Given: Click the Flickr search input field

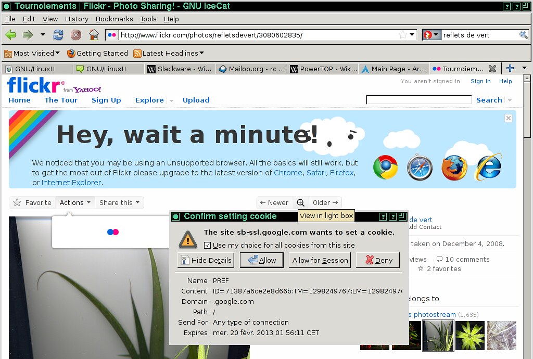Looking at the screenshot, I should (x=418, y=100).
